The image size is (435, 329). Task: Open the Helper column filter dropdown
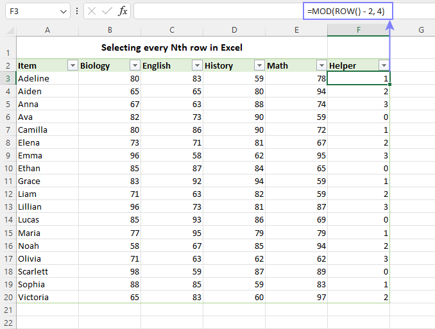(x=384, y=65)
